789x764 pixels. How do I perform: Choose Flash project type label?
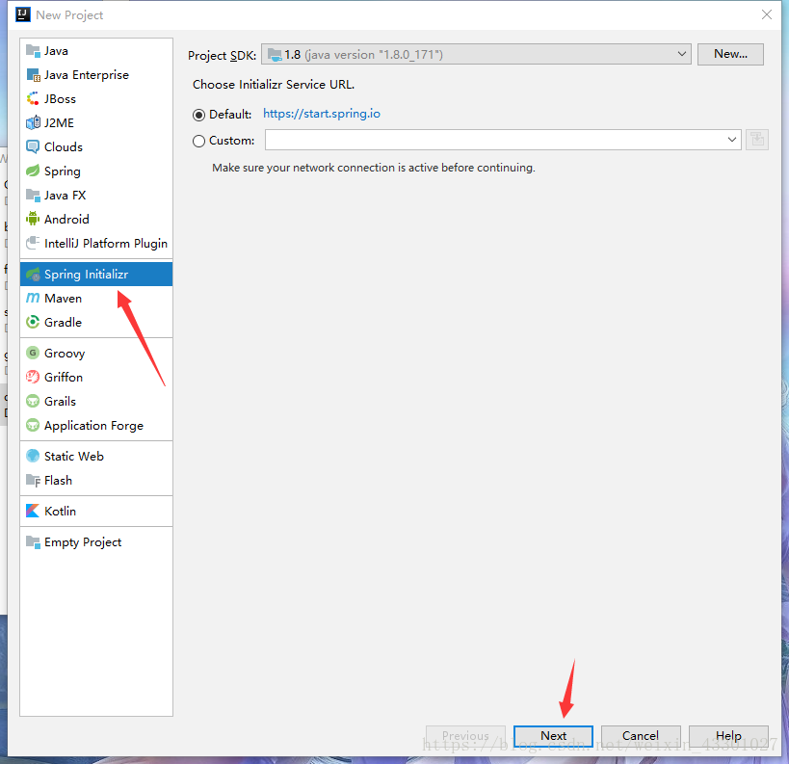click(x=59, y=480)
